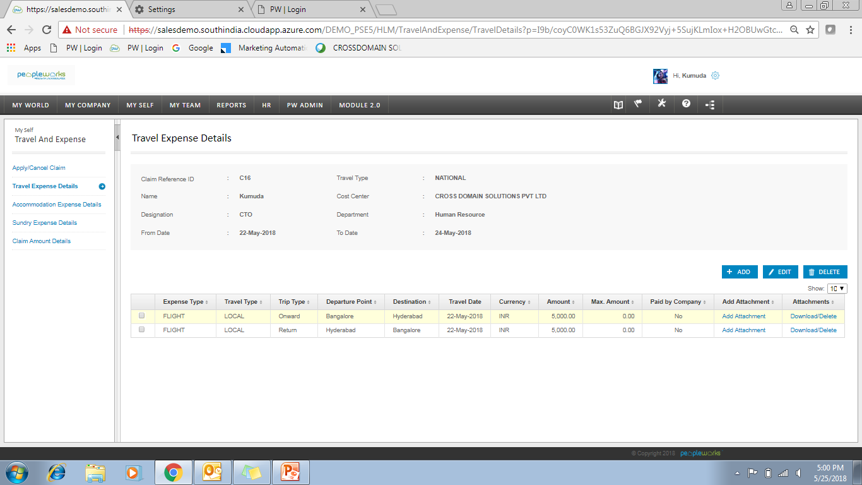Image resolution: width=862 pixels, height=485 pixels.
Task: Open the PW ADMIN menu
Action: (x=305, y=105)
